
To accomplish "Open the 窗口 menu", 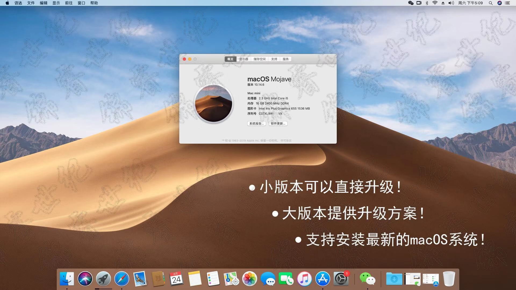I will 81,3.
